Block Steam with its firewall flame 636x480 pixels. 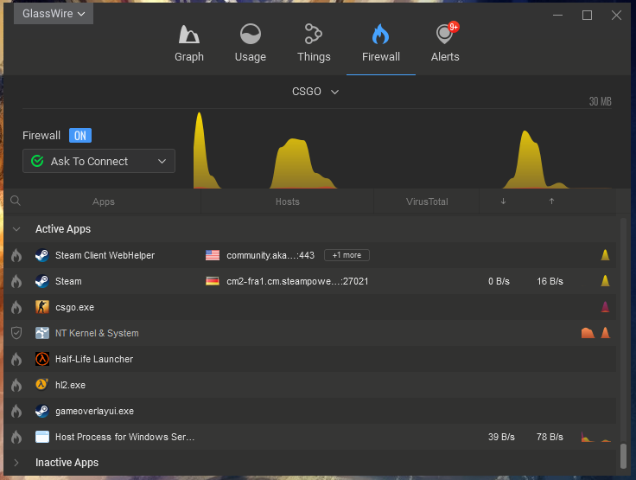(x=16, y=281)
